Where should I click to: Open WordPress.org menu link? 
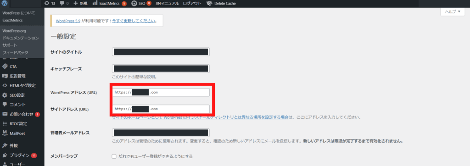(14, 31)
